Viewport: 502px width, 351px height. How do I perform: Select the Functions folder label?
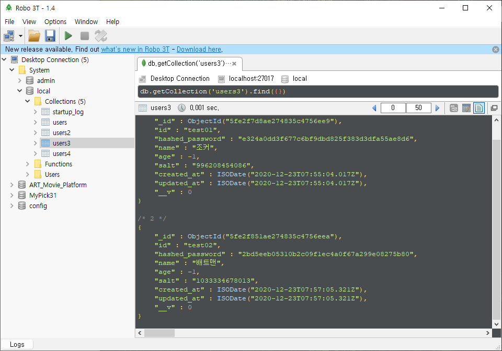tap(59, 164)
